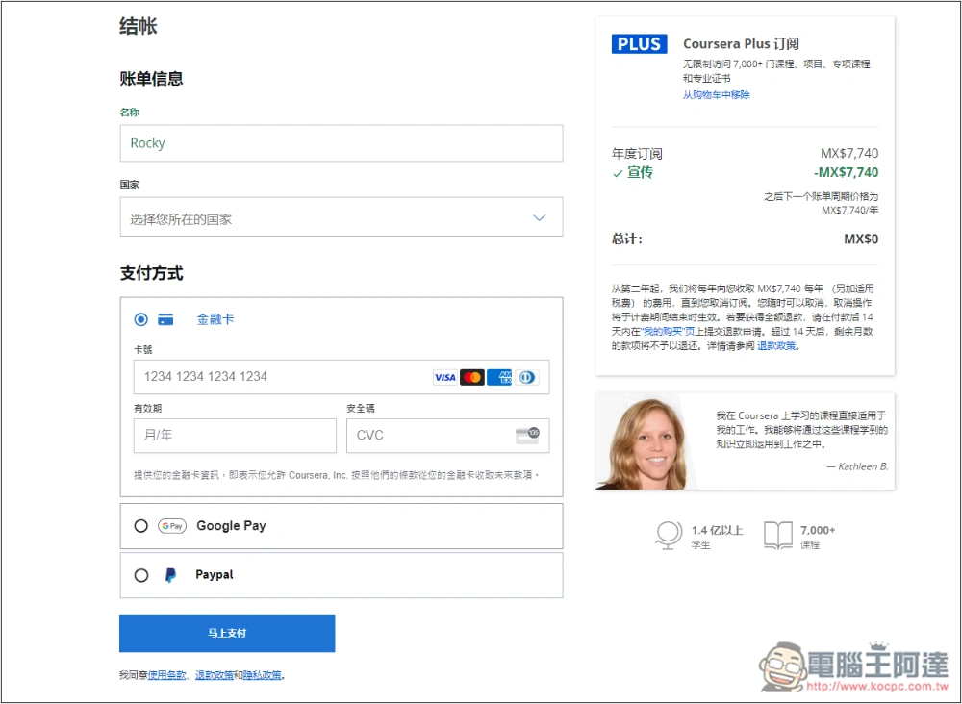Click the green checkmark beside 宣传

click(x=618, y=173)
